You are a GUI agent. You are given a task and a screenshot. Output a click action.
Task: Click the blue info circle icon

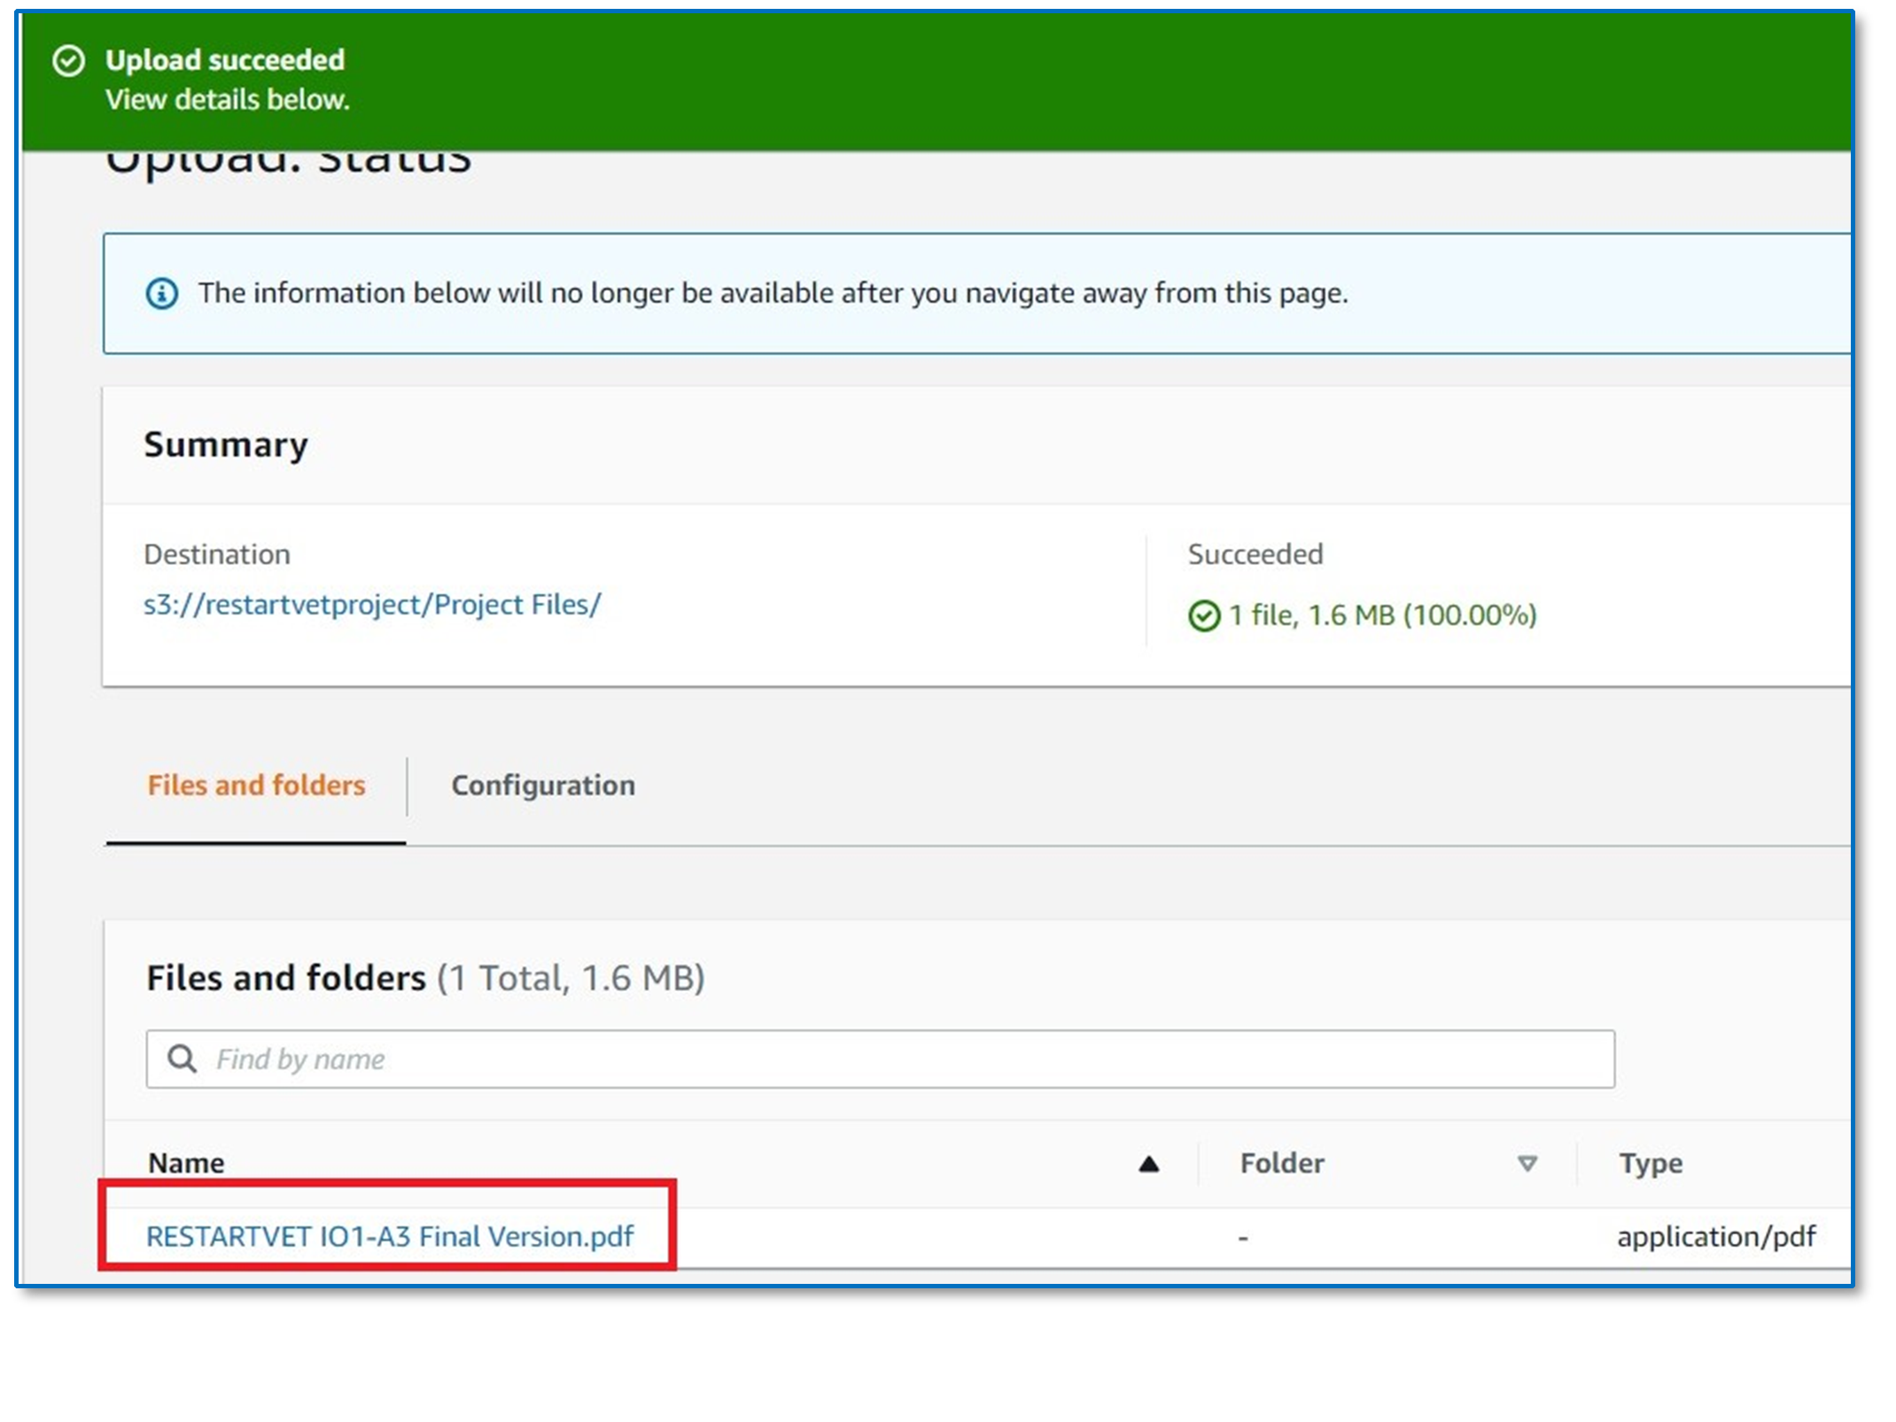(x=161, y=293)
